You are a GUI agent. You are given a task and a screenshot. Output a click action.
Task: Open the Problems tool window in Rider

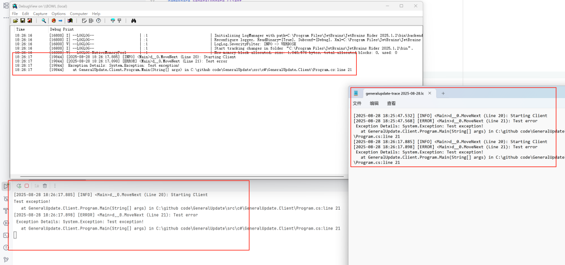tap(6, 247)
